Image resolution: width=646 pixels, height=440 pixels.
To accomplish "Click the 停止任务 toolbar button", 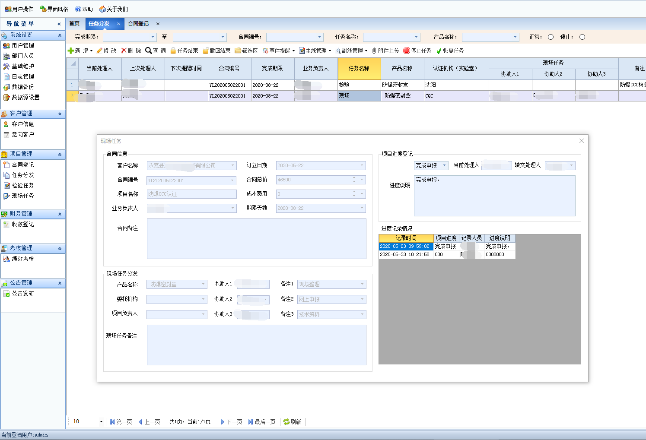I will [x=417, y=51].
